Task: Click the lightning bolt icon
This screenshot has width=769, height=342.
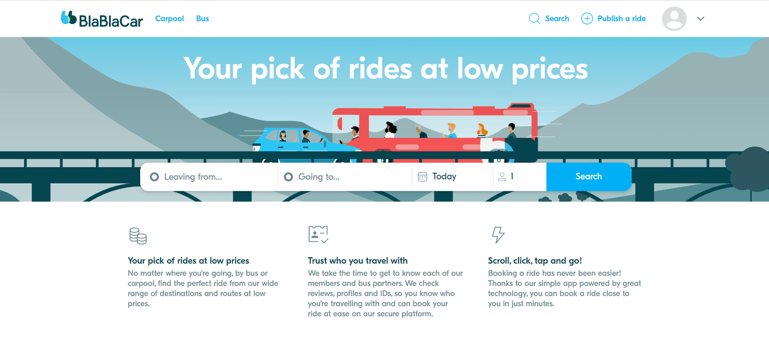Action: [498, 235]
